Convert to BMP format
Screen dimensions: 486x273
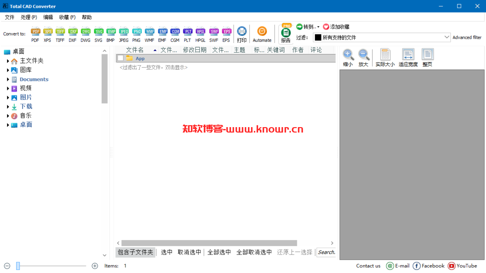click(x=111, y=34)
